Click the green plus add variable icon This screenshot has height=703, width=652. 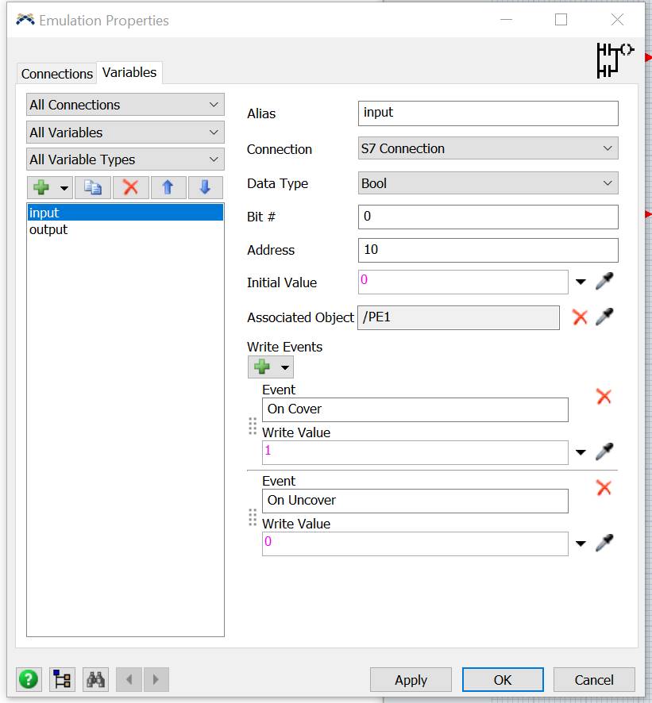point(41,187)
